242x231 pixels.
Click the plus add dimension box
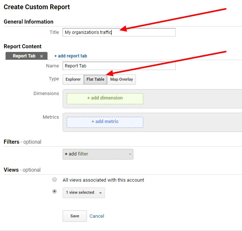(x=105, y=98)
